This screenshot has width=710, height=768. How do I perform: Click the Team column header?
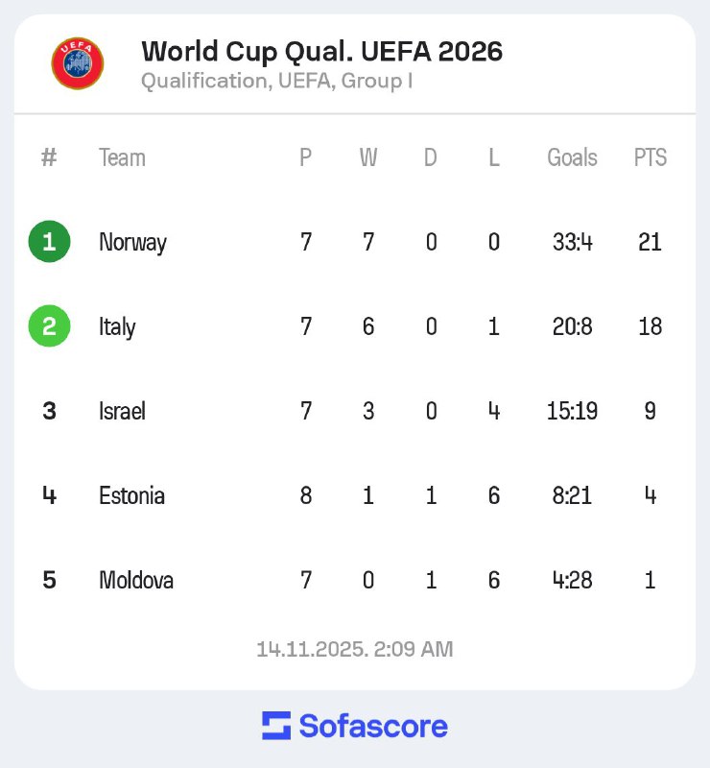(x=122, y=157)
